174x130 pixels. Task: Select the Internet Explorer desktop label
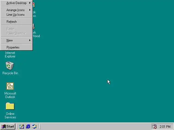[x=10, y=55]
